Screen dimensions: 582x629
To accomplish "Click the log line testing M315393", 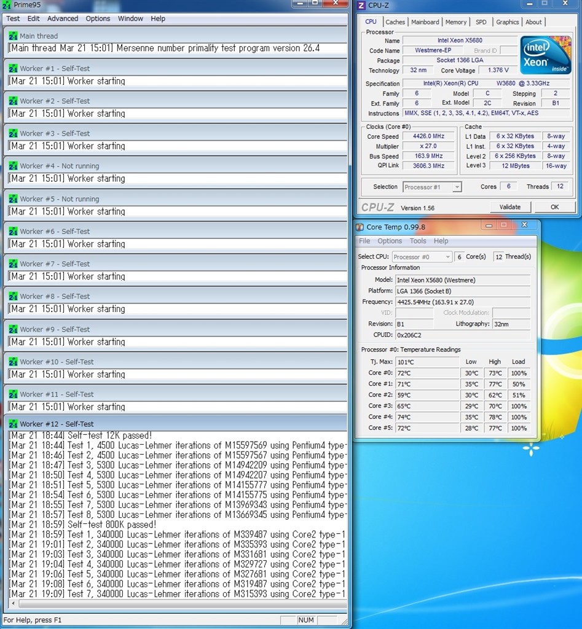I will [x=176, y=594].
